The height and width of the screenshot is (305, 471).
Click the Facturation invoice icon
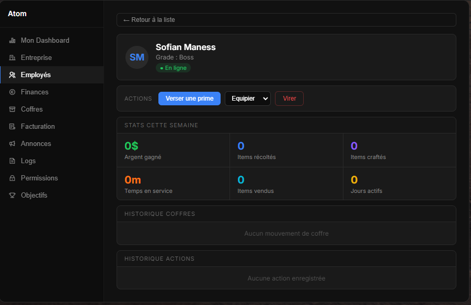12,127
